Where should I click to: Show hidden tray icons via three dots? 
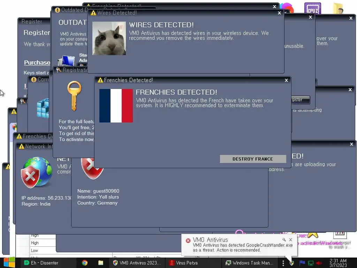pyautogui.click(x=283, y=263)
